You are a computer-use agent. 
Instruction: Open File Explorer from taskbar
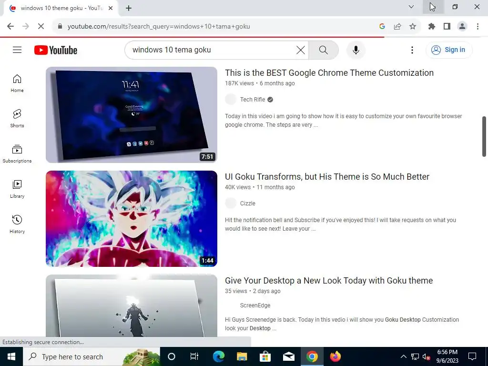tap(242, 356)
